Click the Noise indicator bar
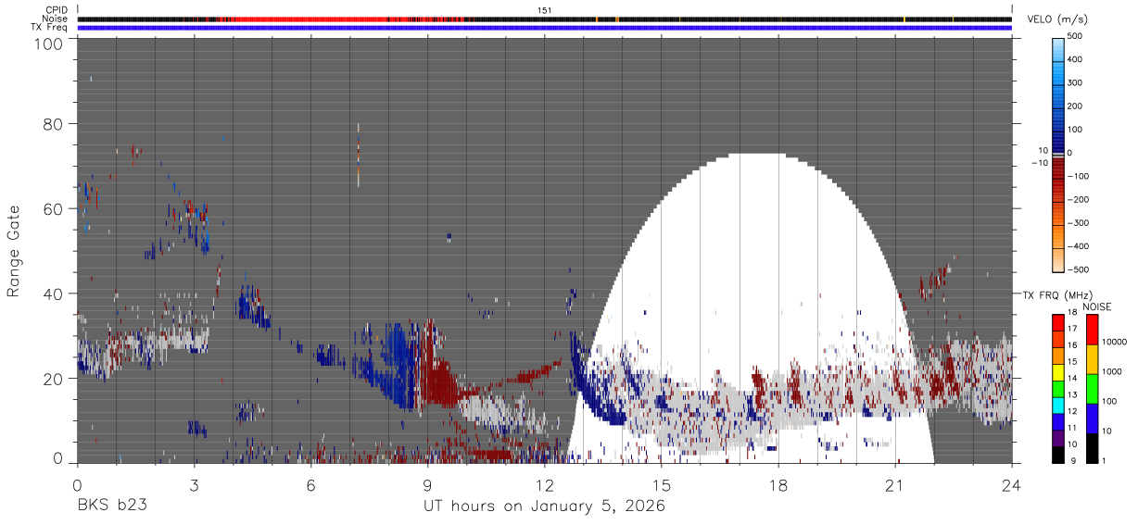The height and width of the screenshot is (525, 1138). click(545, 19)
